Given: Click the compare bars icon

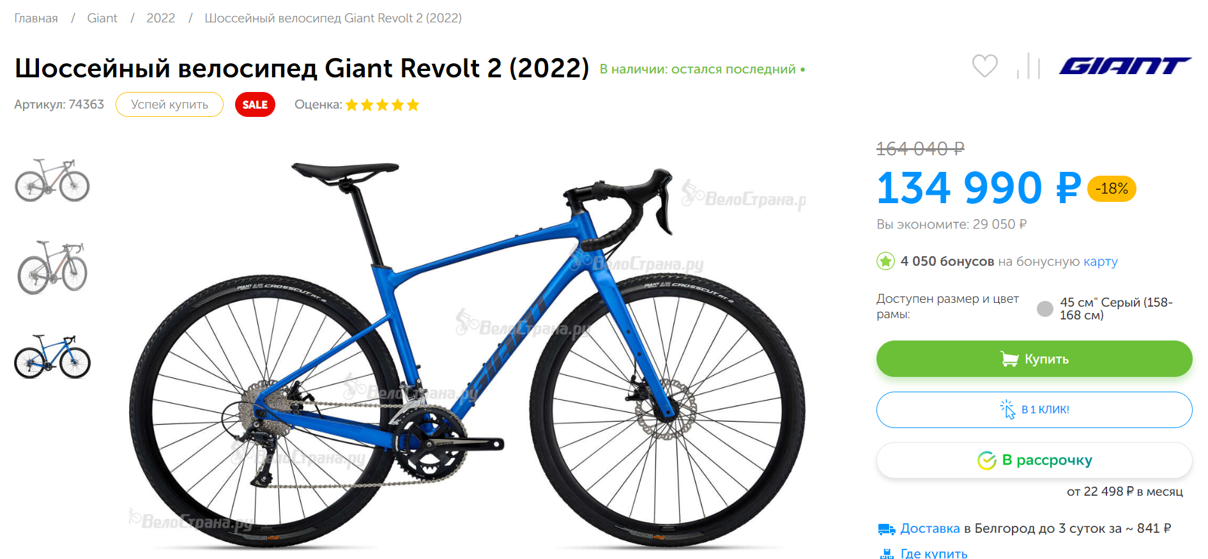Looking at the screenshot, I should coord(1028,66).
